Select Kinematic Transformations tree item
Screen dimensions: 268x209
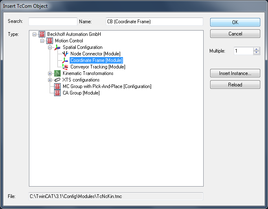88,73
